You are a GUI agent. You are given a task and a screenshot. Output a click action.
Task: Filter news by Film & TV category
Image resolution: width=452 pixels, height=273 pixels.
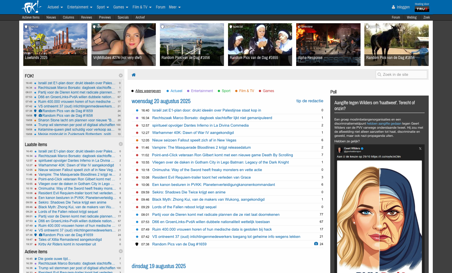click(246, 91)
